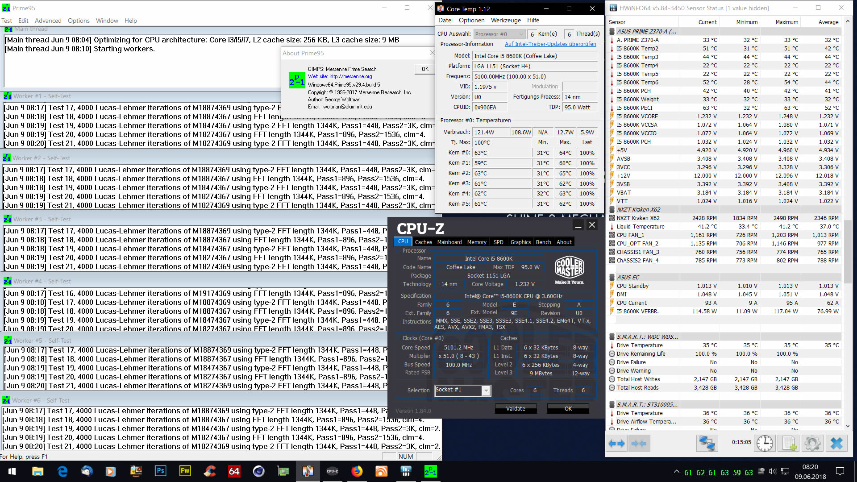Click HWiNFO expand columns arrows icon
857x482 pixels.
[x=617, y=443]
